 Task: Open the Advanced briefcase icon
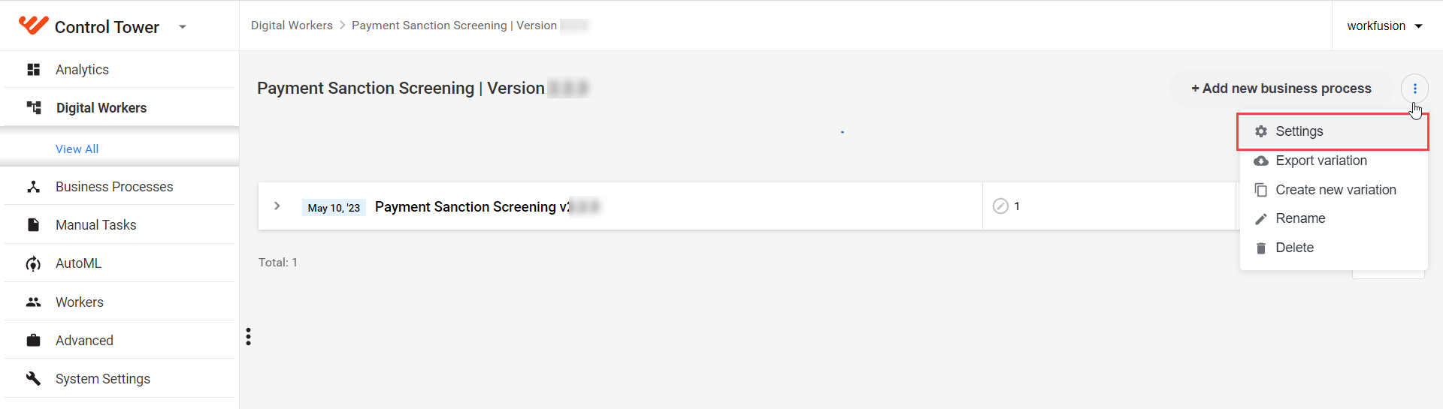tap(33, 341)
